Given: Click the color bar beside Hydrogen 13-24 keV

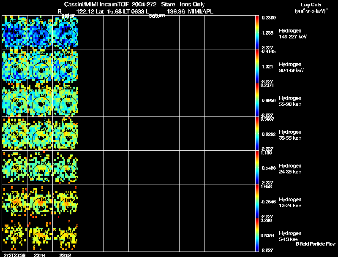Looking at the screenshot, I should pos(257,201).
